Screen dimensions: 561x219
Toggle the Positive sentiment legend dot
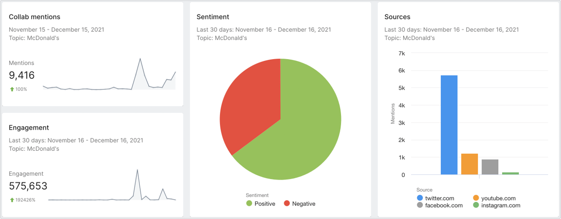click(249, 204)
